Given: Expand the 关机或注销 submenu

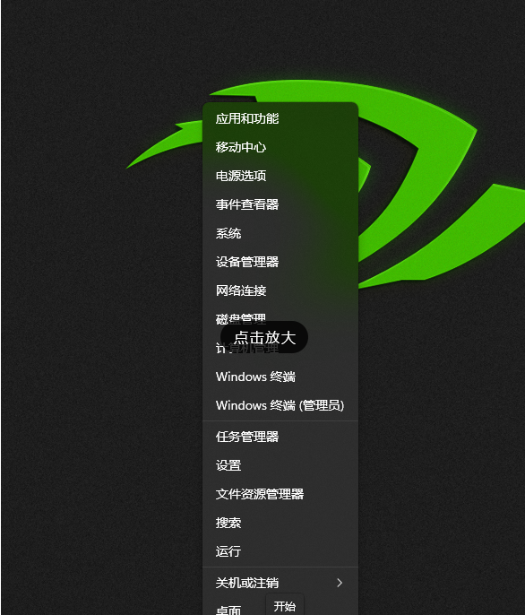Looking at the screenshot, I should [280, 583].
